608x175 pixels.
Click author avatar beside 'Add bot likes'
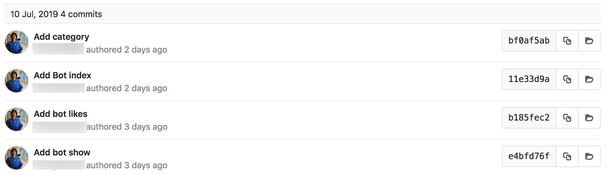pyautogui.click(x=17, y=119)
